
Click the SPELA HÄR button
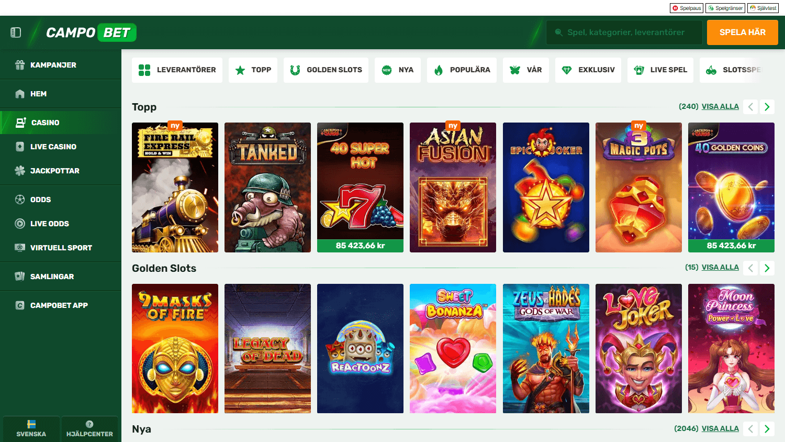pyautogui.click(x=742, y=32)
